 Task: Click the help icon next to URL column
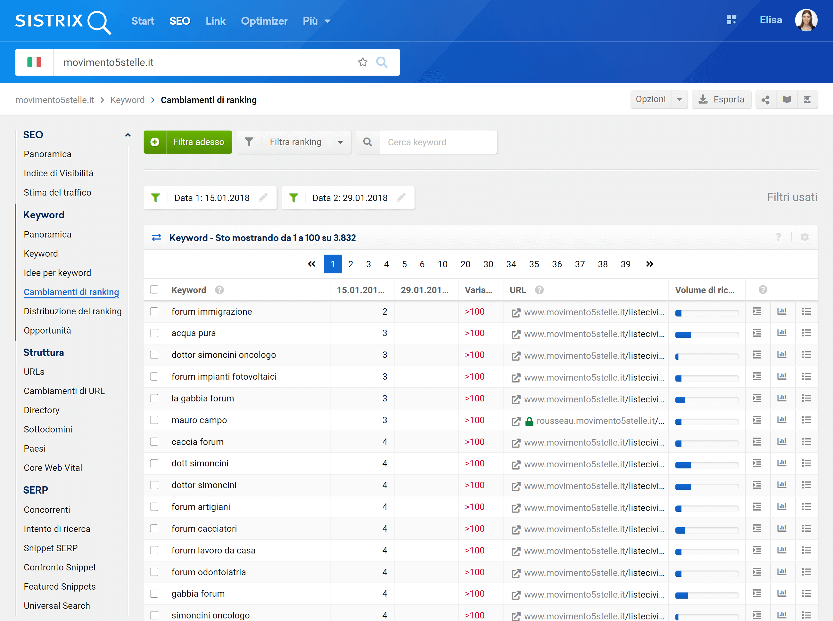(539, 290)
